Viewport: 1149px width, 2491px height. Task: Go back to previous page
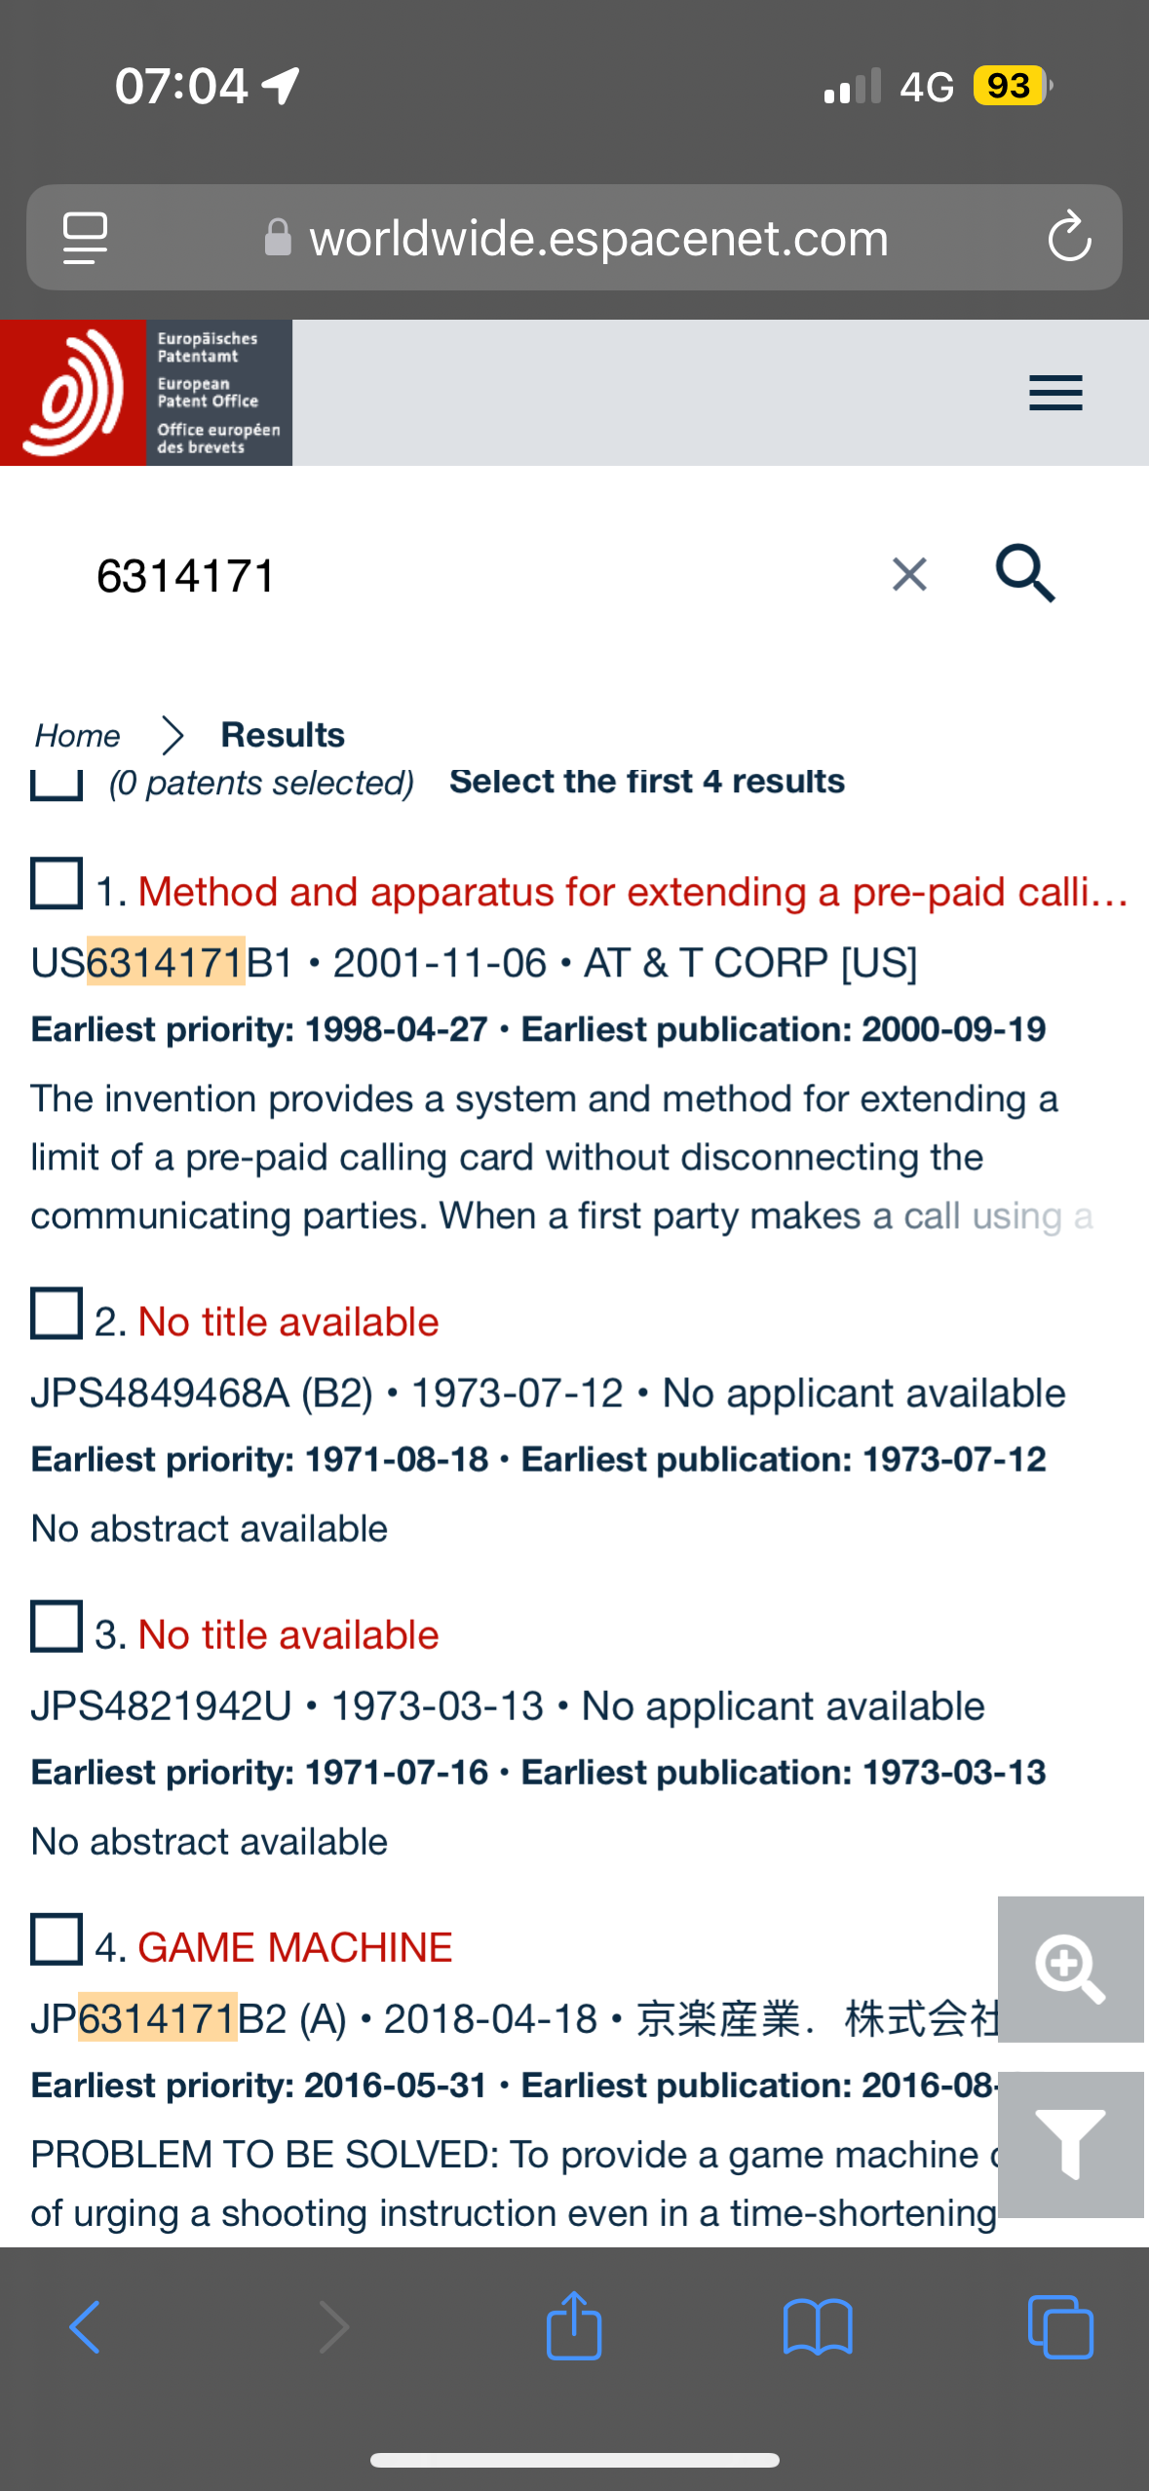click(x=85, y=2327)
